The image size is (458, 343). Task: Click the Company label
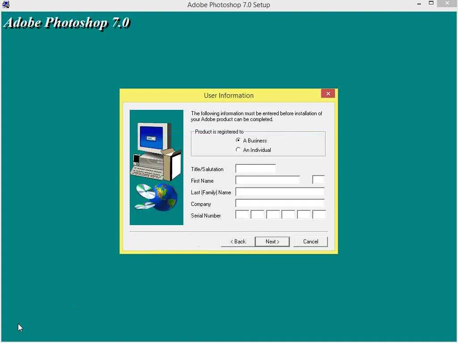(201, 204)
